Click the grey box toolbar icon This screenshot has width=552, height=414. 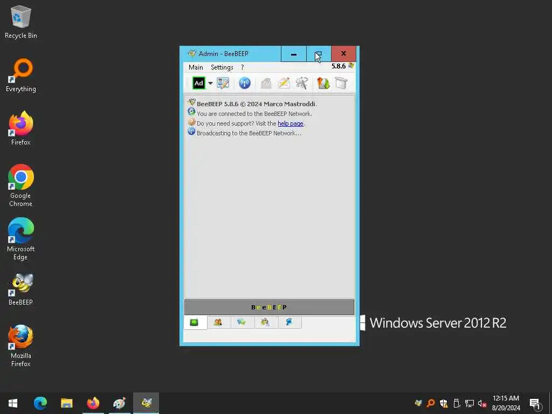point(341,84)
